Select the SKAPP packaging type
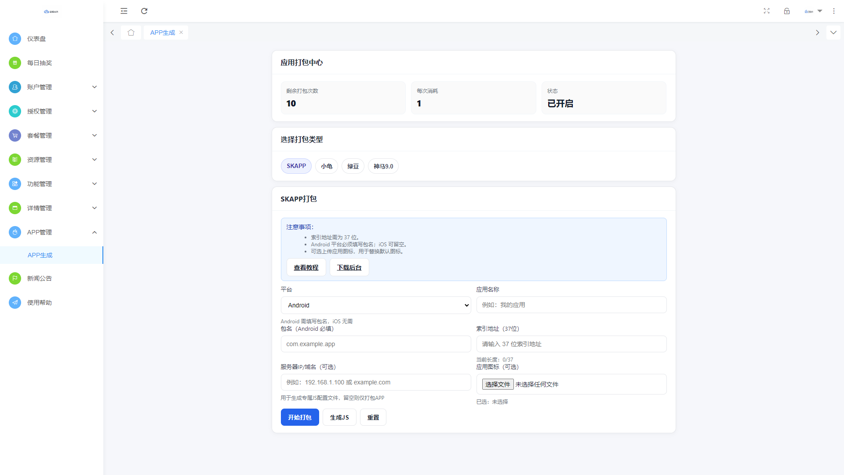Image resolution: width=844 pixels, height=475 pixels. pos(296,166)
